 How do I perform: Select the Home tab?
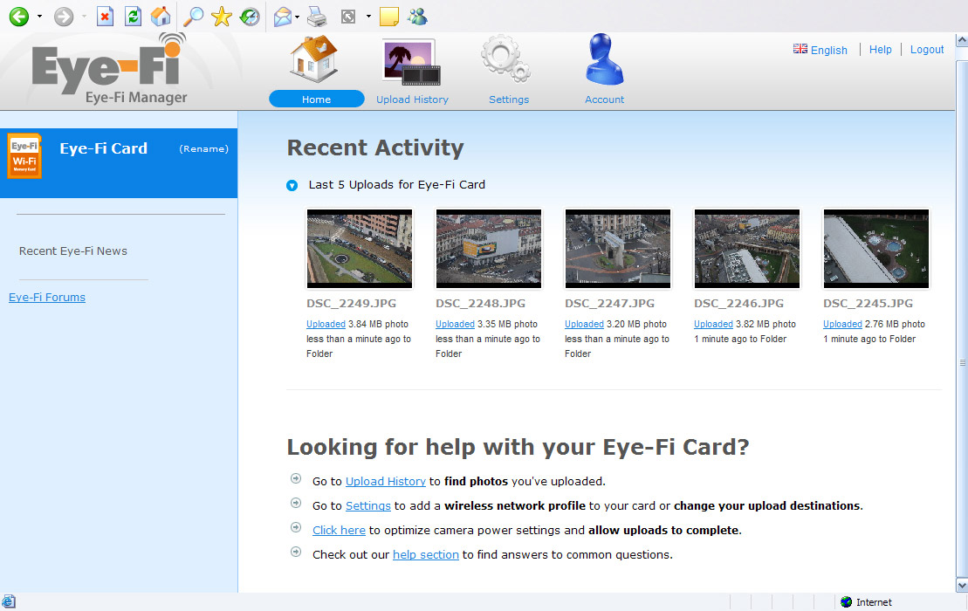tap(316, 100)
